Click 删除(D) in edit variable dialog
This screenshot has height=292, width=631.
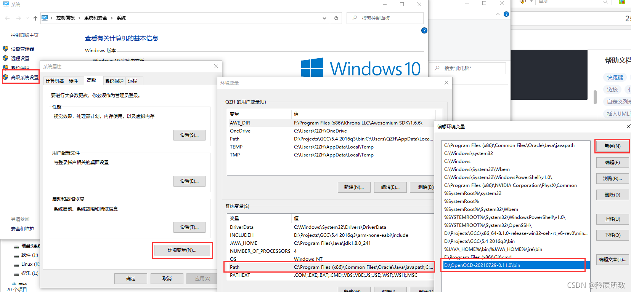click(612, 195)
